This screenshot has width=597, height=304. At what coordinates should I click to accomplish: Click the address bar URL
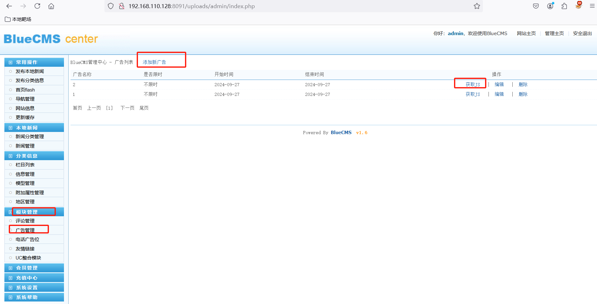click(192, 6)
